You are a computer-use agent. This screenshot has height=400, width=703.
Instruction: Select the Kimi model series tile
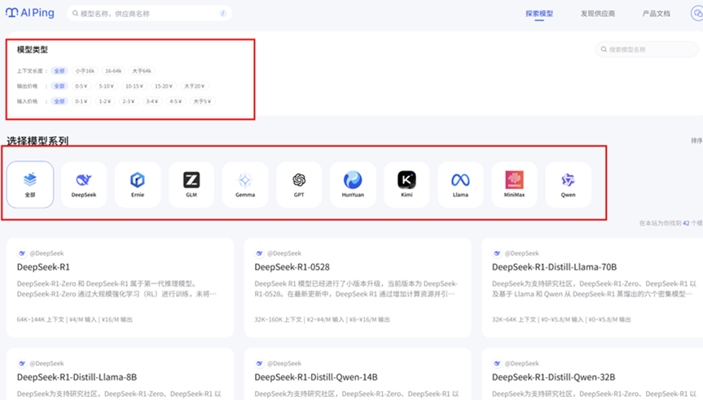click(x=406, y=184)
